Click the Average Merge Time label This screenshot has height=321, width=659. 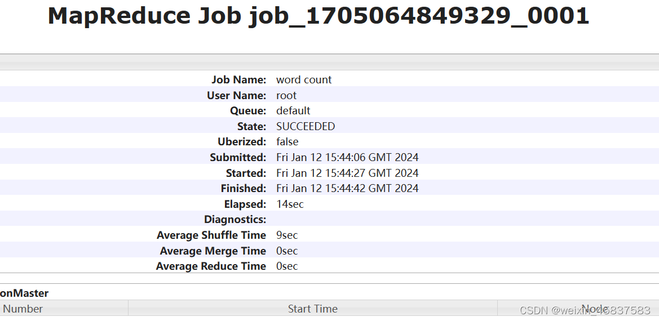coord(213,251)
